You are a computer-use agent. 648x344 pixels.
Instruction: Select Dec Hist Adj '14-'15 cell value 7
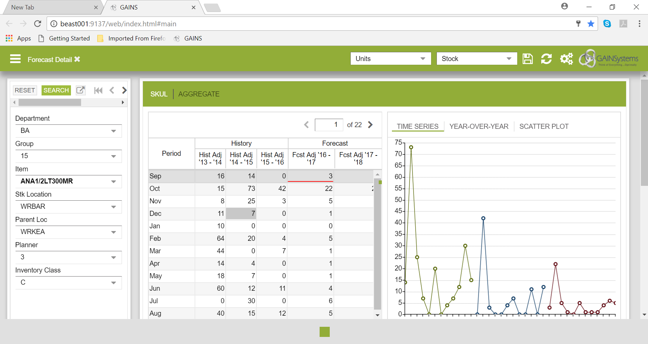point(241,213)
